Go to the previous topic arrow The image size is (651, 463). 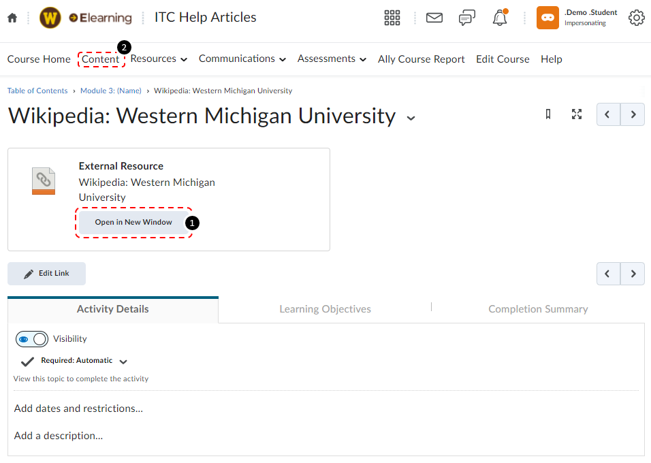pos(608,114)
